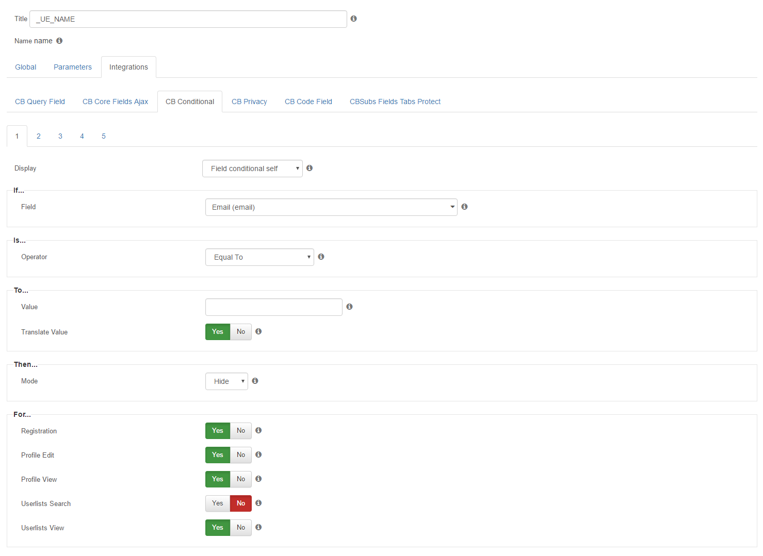This screenshot has width=763, height=556.
Task: Set Translate Value to Yes
Action: (x=218, y=332)
